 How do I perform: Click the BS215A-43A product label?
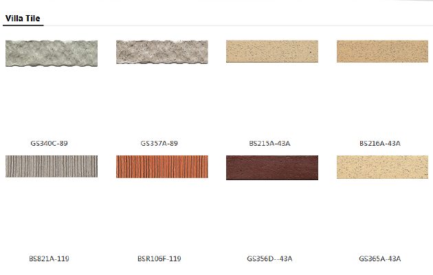(x=269, y=143)
